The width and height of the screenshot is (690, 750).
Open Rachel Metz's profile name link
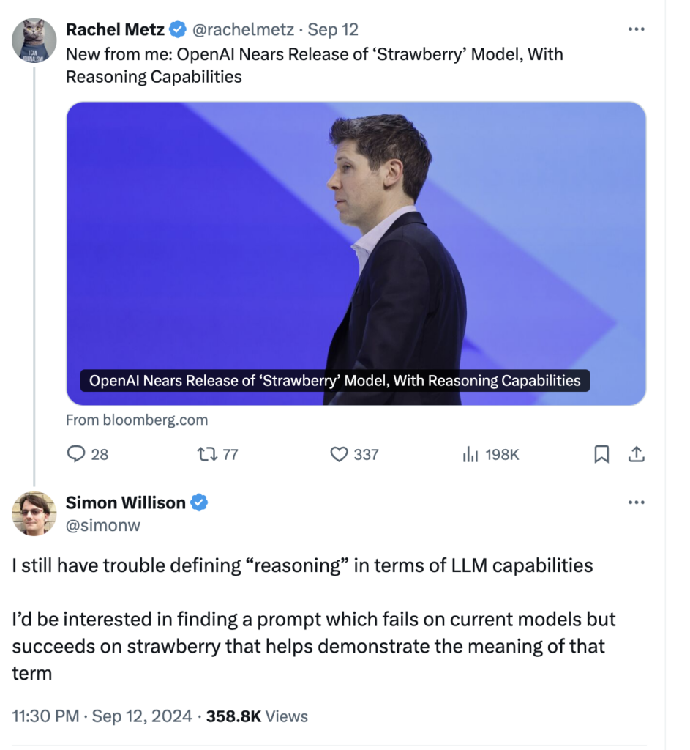(x=115, y=29)
